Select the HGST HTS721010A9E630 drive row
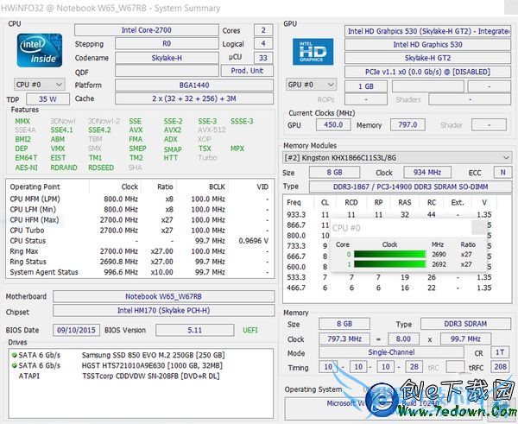The image size is (518, 424). (141, 365)
